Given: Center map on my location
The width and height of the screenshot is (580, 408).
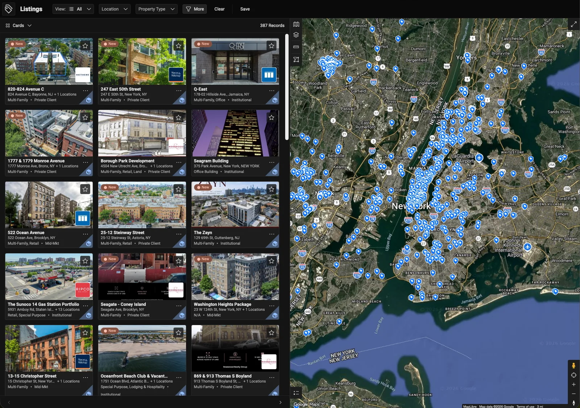Looking at the screenshot, I should (573, 375).
